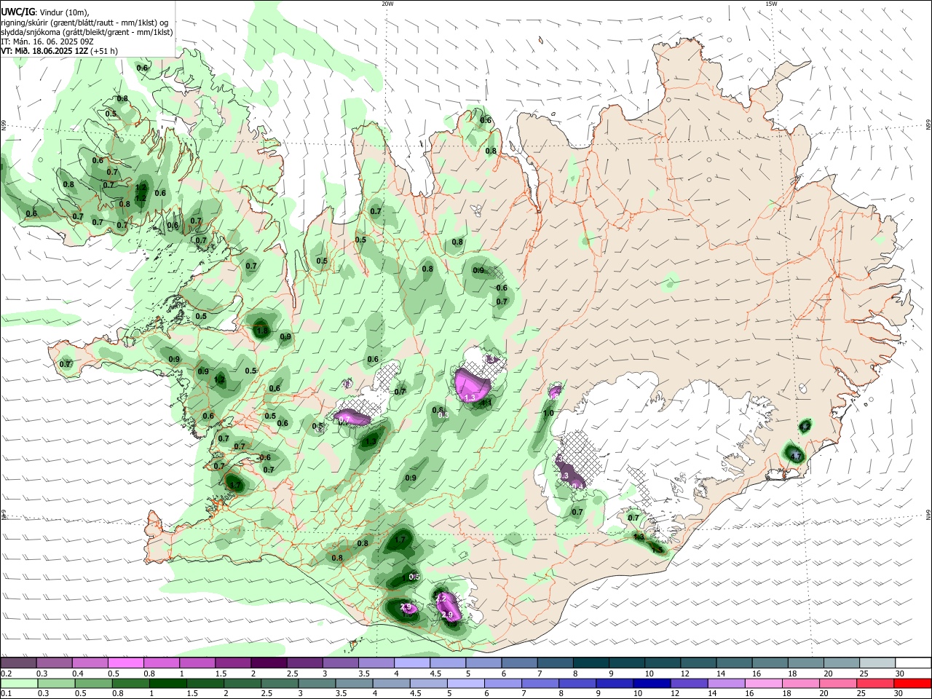Screen dimensions: 932x699
Task: Select the 2.5–3 grey-green rain-scale swatch
Action: (279, 683)
